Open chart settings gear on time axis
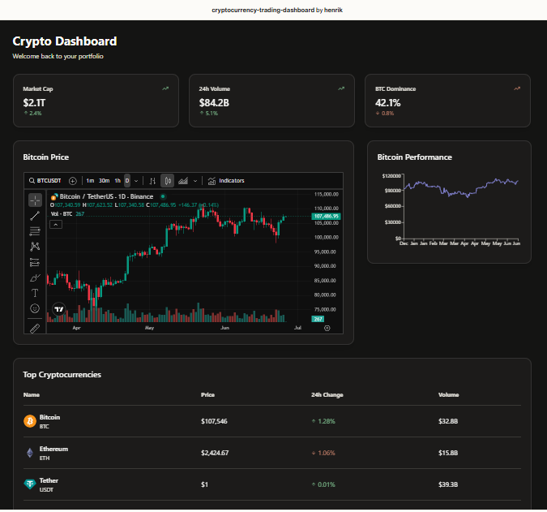The image size is (547, 512). [327, 328]
